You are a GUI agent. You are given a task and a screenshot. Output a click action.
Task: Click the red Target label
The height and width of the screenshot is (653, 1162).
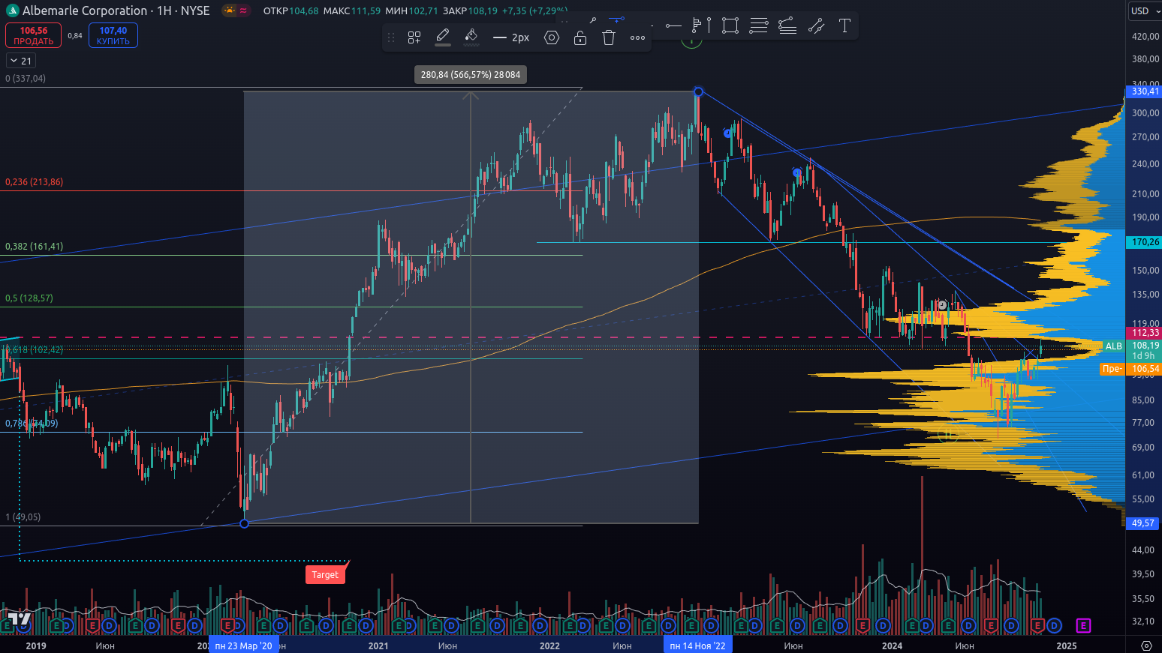coord(325,575)
